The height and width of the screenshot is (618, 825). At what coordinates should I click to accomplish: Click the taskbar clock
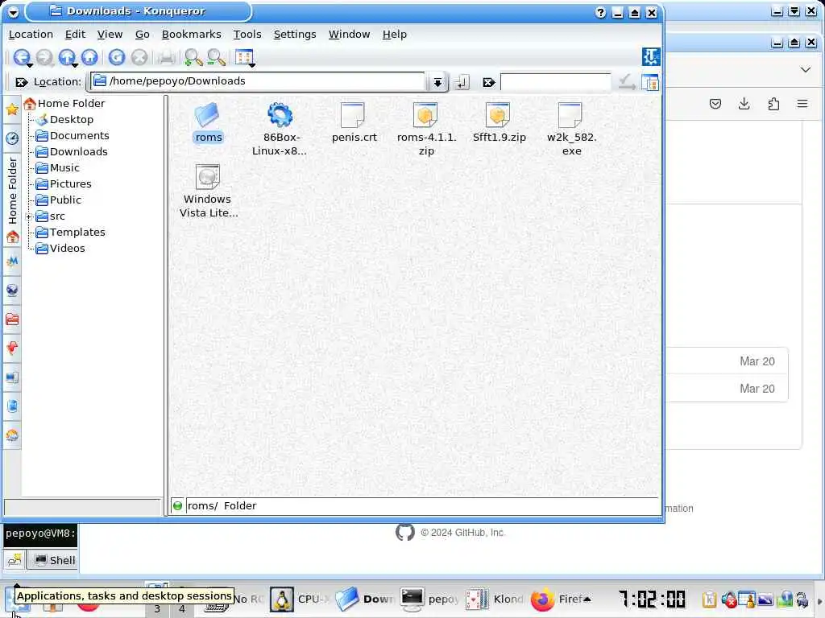651,599
